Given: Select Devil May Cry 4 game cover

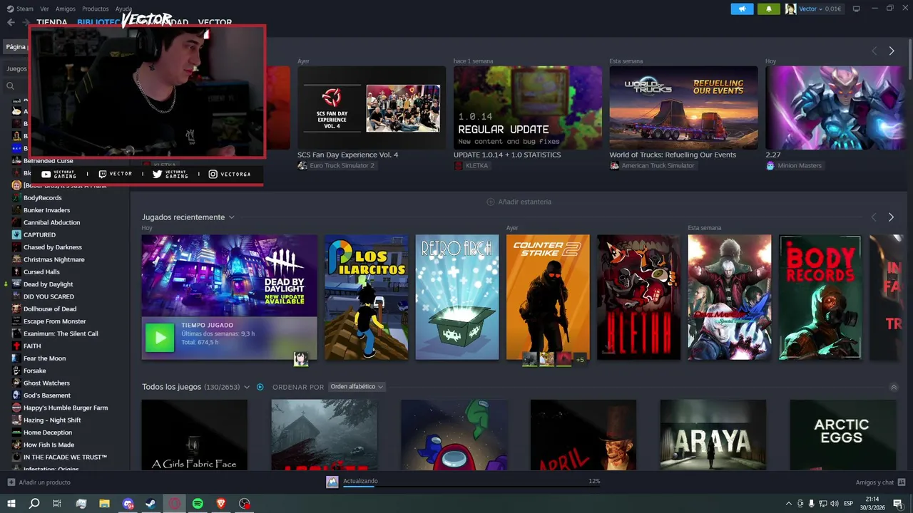Looking at the screenshot, I should (730, 297).
